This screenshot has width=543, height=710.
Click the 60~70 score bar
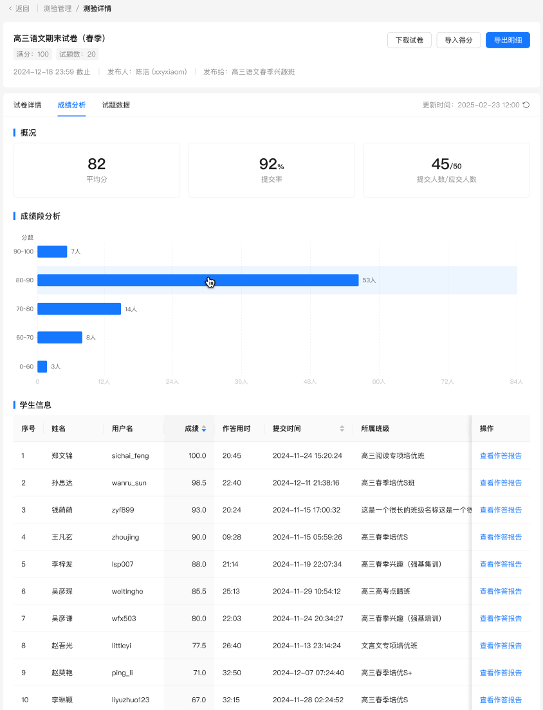60,338
